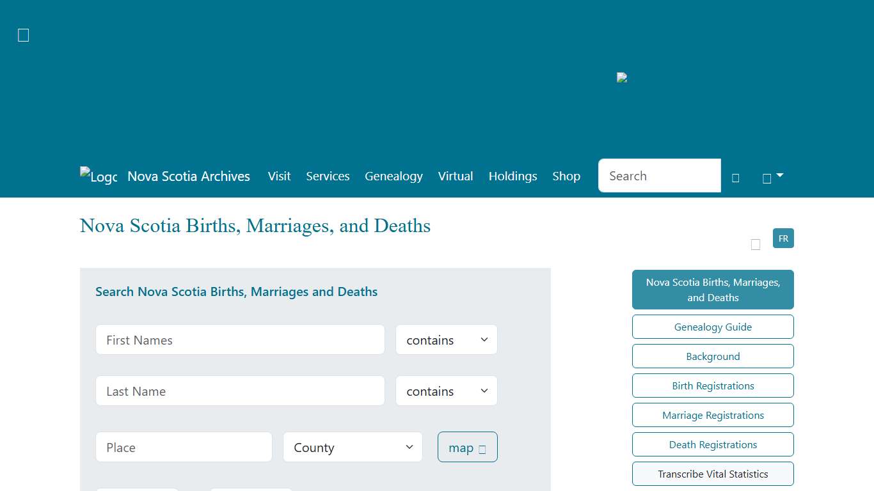
Task: Open the contains dropdown for Last Name
Action: [446, 391]
